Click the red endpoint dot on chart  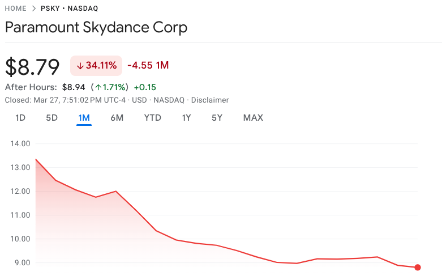(x=418, y=268)
